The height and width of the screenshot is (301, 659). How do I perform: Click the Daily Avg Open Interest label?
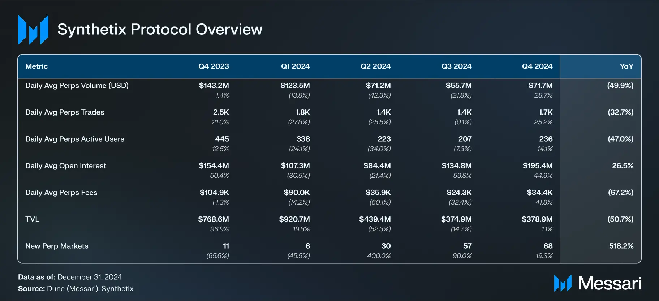click(66, 166)
